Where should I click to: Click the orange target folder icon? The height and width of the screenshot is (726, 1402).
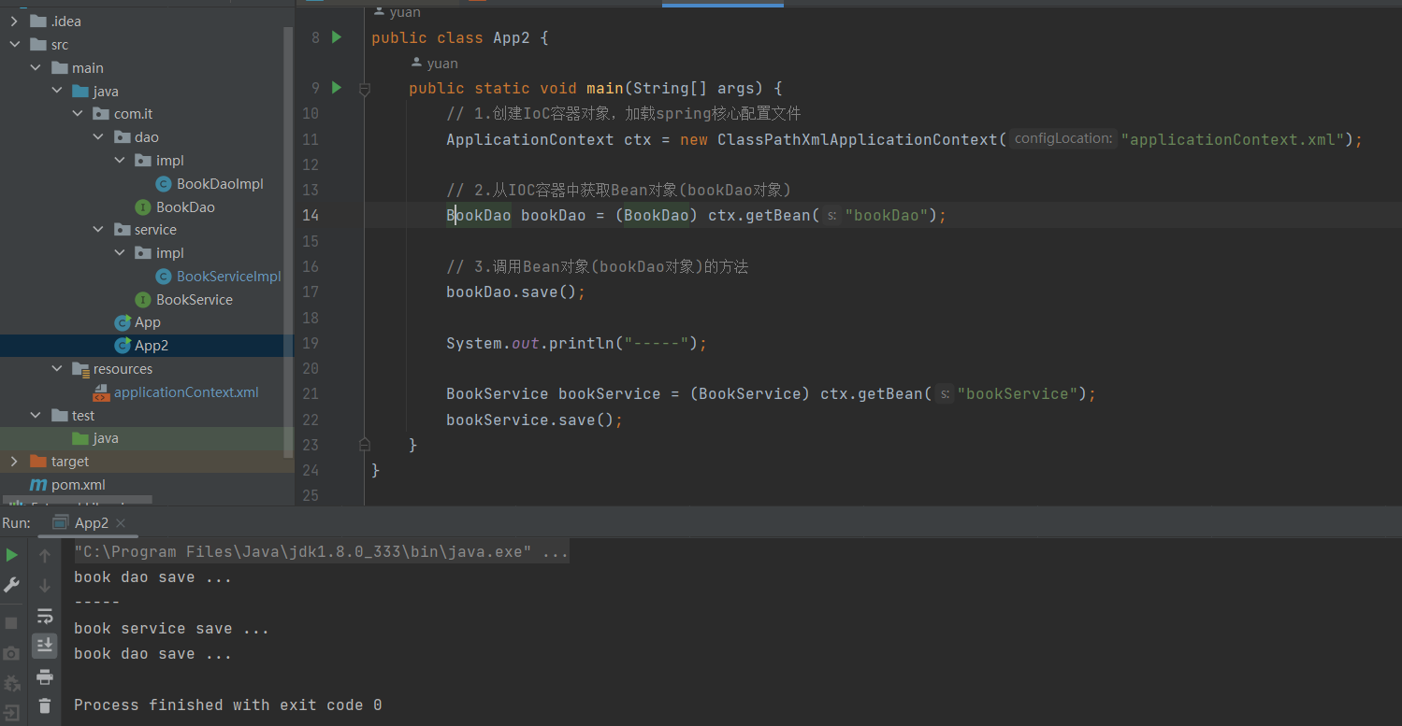tap(38, 462)
